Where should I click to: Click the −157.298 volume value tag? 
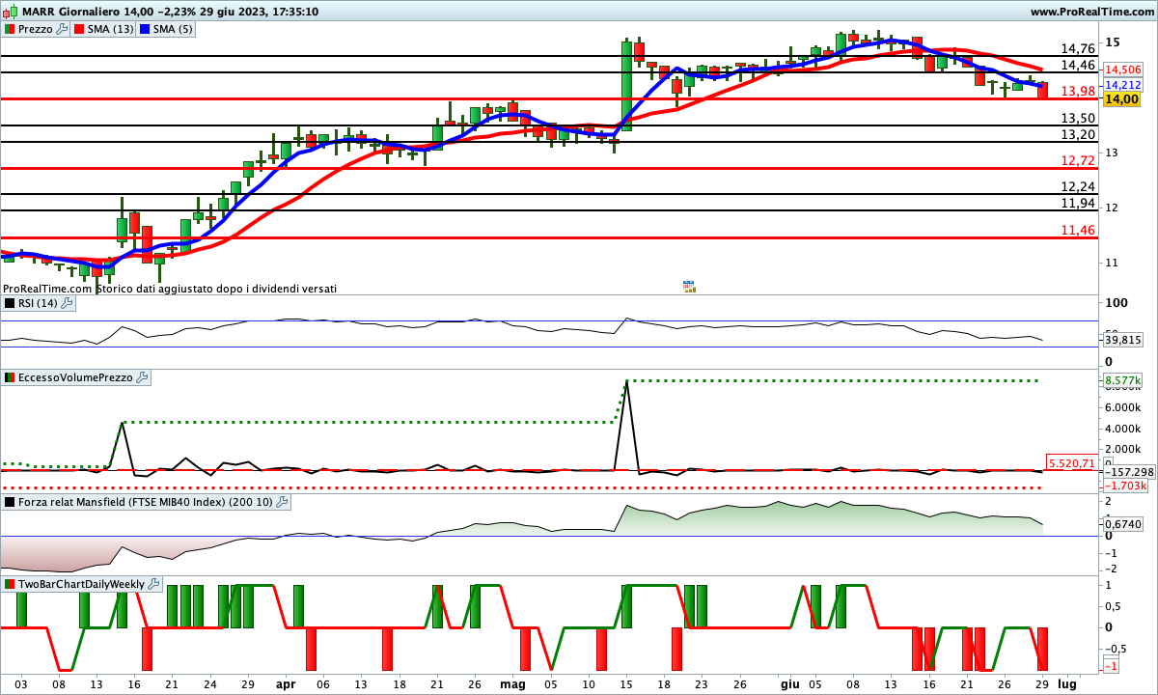click(x=1129, y=472)
